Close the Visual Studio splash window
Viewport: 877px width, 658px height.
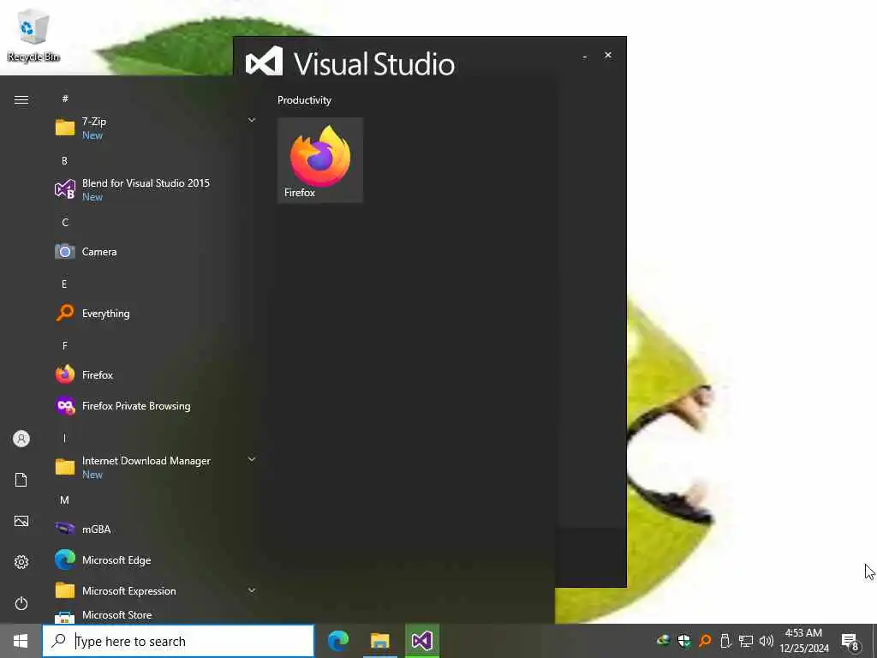(x=608, y=56)
